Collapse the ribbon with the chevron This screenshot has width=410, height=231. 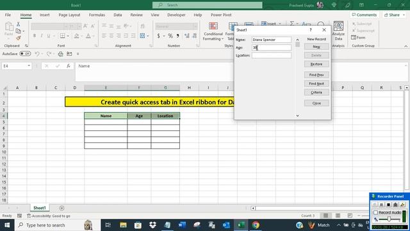406,46
